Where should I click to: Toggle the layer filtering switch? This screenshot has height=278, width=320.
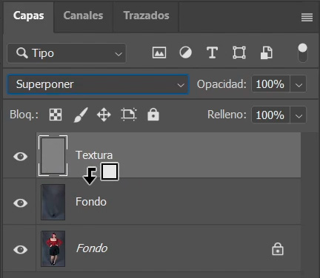(303, 53)
